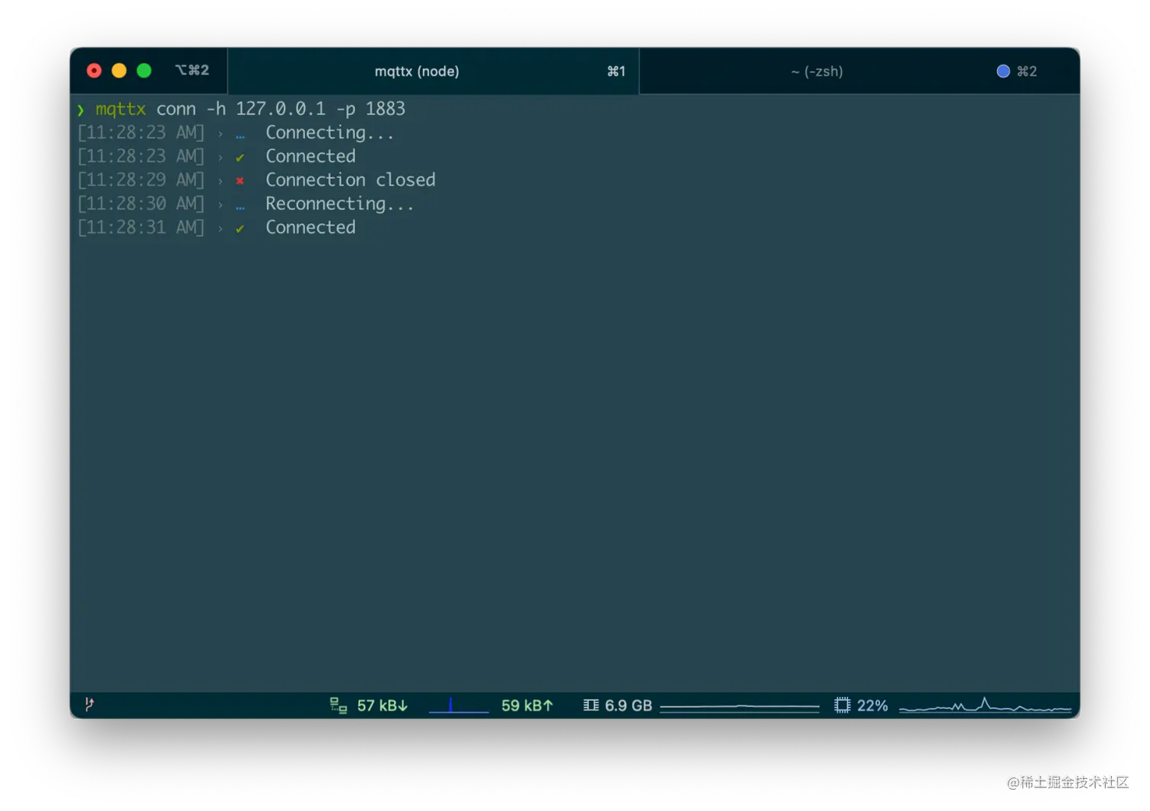1150x811 pixels.
Task: Click the ⌘1 shortcut label on mqttx tab
Action: [616, 72]
